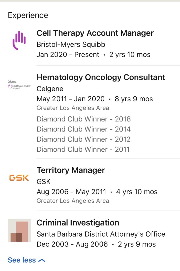Click the GSK company name text
The height and width of the screenshot is (271, 180).
(x=43, y=182)
